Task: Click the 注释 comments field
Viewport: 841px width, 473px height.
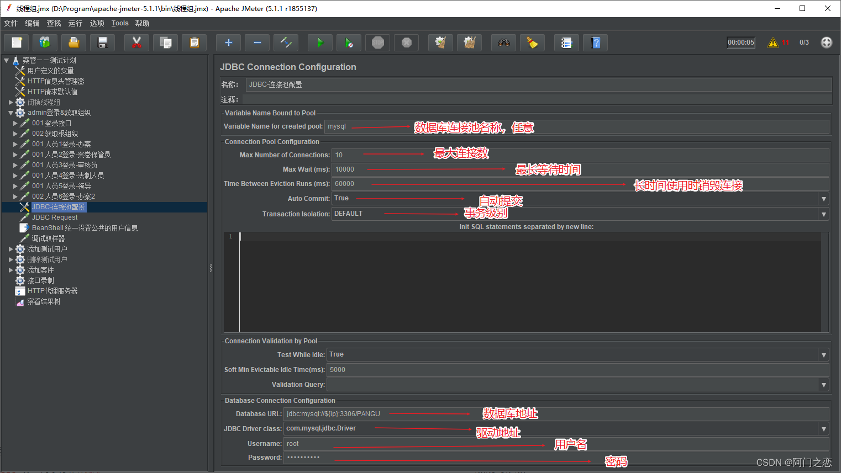Action: [537, 99]
